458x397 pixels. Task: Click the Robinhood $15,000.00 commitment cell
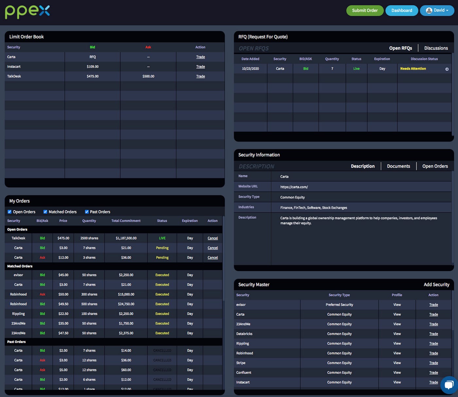[126, 294]
